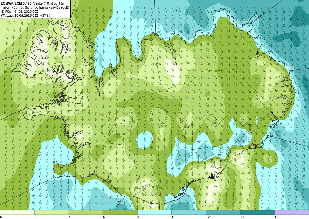Click the 12–14 m/s teal legend band
Image resolution: width=309 pixels, height=219 pixels.
point(223,212)
